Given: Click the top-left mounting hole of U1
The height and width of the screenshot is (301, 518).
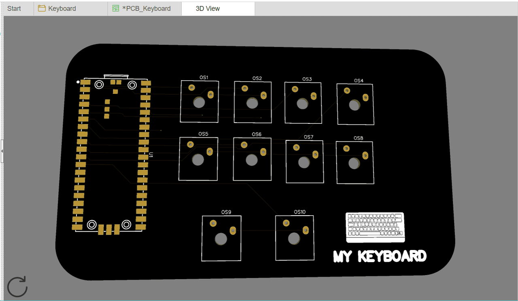Looking at the screenshot, I should point(99,84).
